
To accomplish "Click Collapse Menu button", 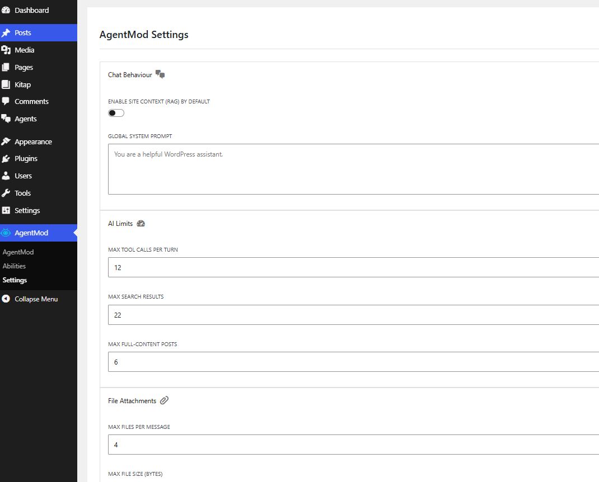I will pos(39,299).
